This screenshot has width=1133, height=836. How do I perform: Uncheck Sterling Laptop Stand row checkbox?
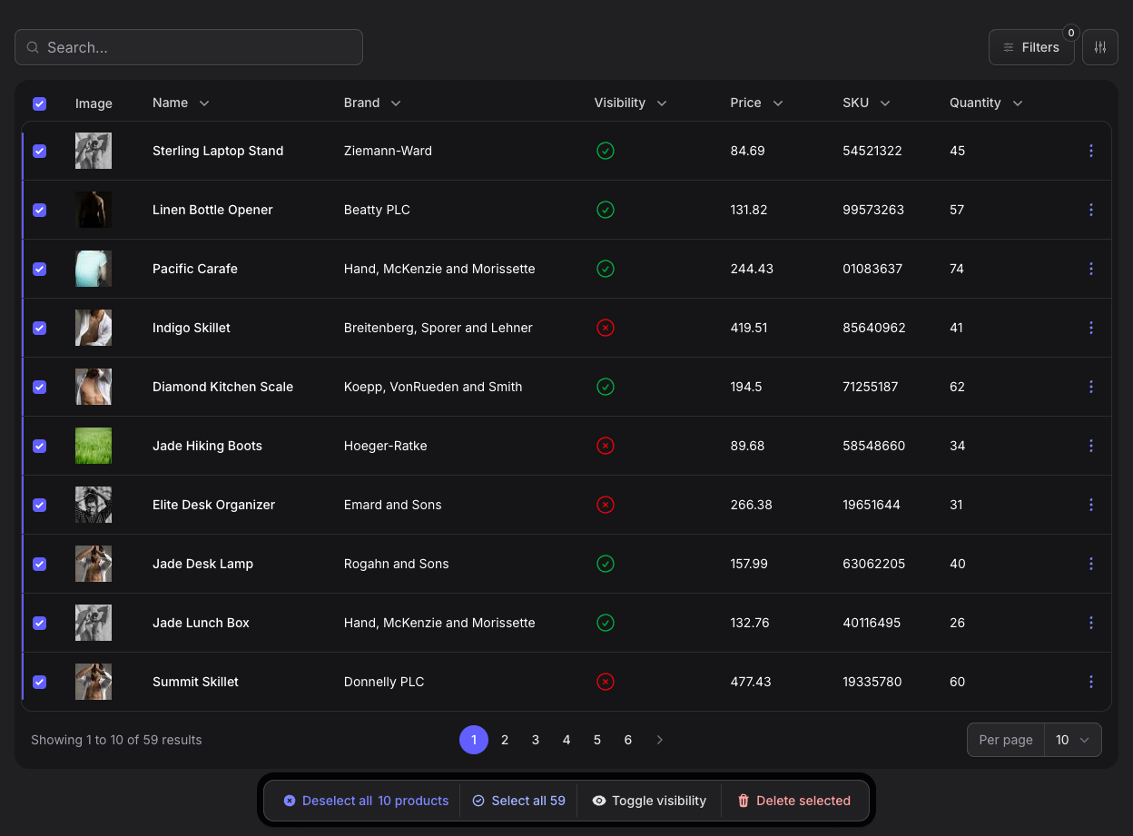39,151
